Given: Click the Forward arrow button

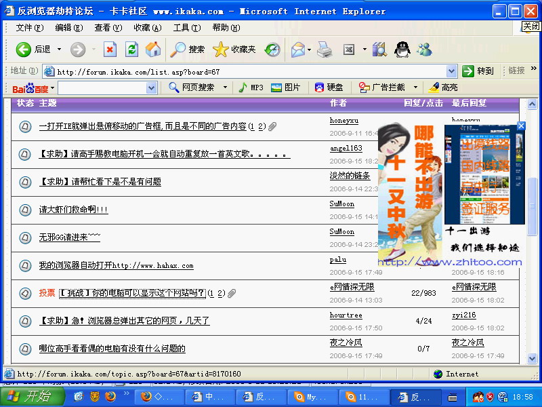Looking at the screenshot, I should [78, 50].
